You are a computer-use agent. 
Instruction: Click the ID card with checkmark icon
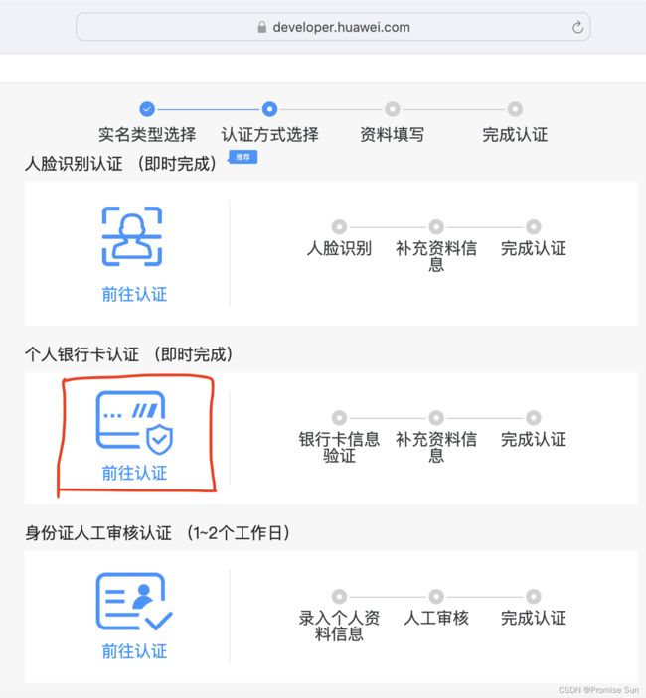[x=134, y=601]
